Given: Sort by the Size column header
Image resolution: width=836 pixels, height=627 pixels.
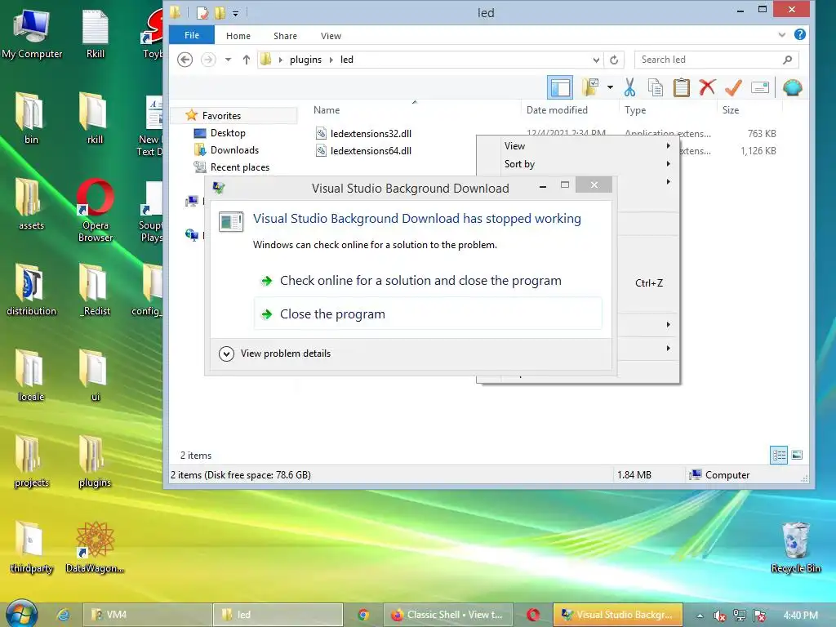Looking at the screenshot, I should (x=731, y=110).
